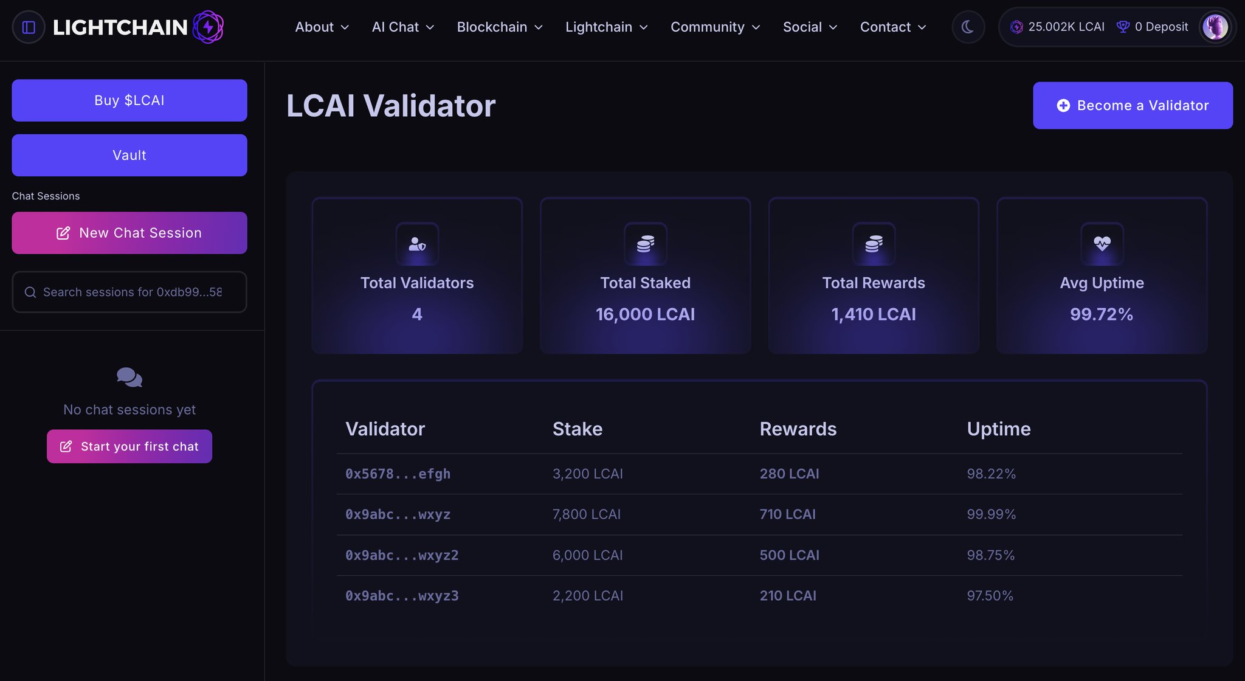Click the LCAI balance coin icon
This screenshot has height=681, width=1245.
(1016, 27)
